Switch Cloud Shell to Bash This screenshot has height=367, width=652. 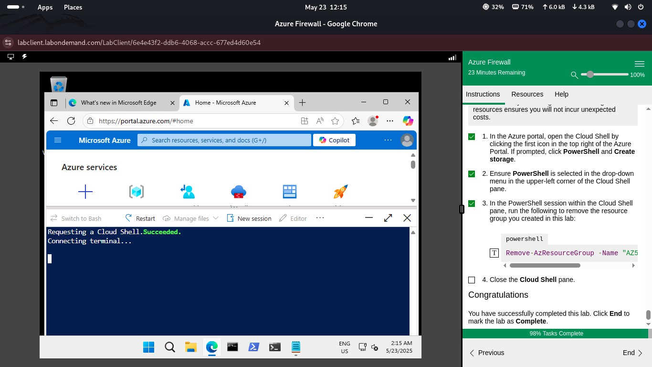tap(76, 218)
